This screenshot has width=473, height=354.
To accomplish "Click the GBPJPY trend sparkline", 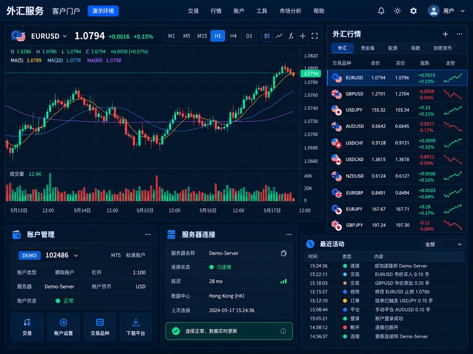I will tap(453, 224).
